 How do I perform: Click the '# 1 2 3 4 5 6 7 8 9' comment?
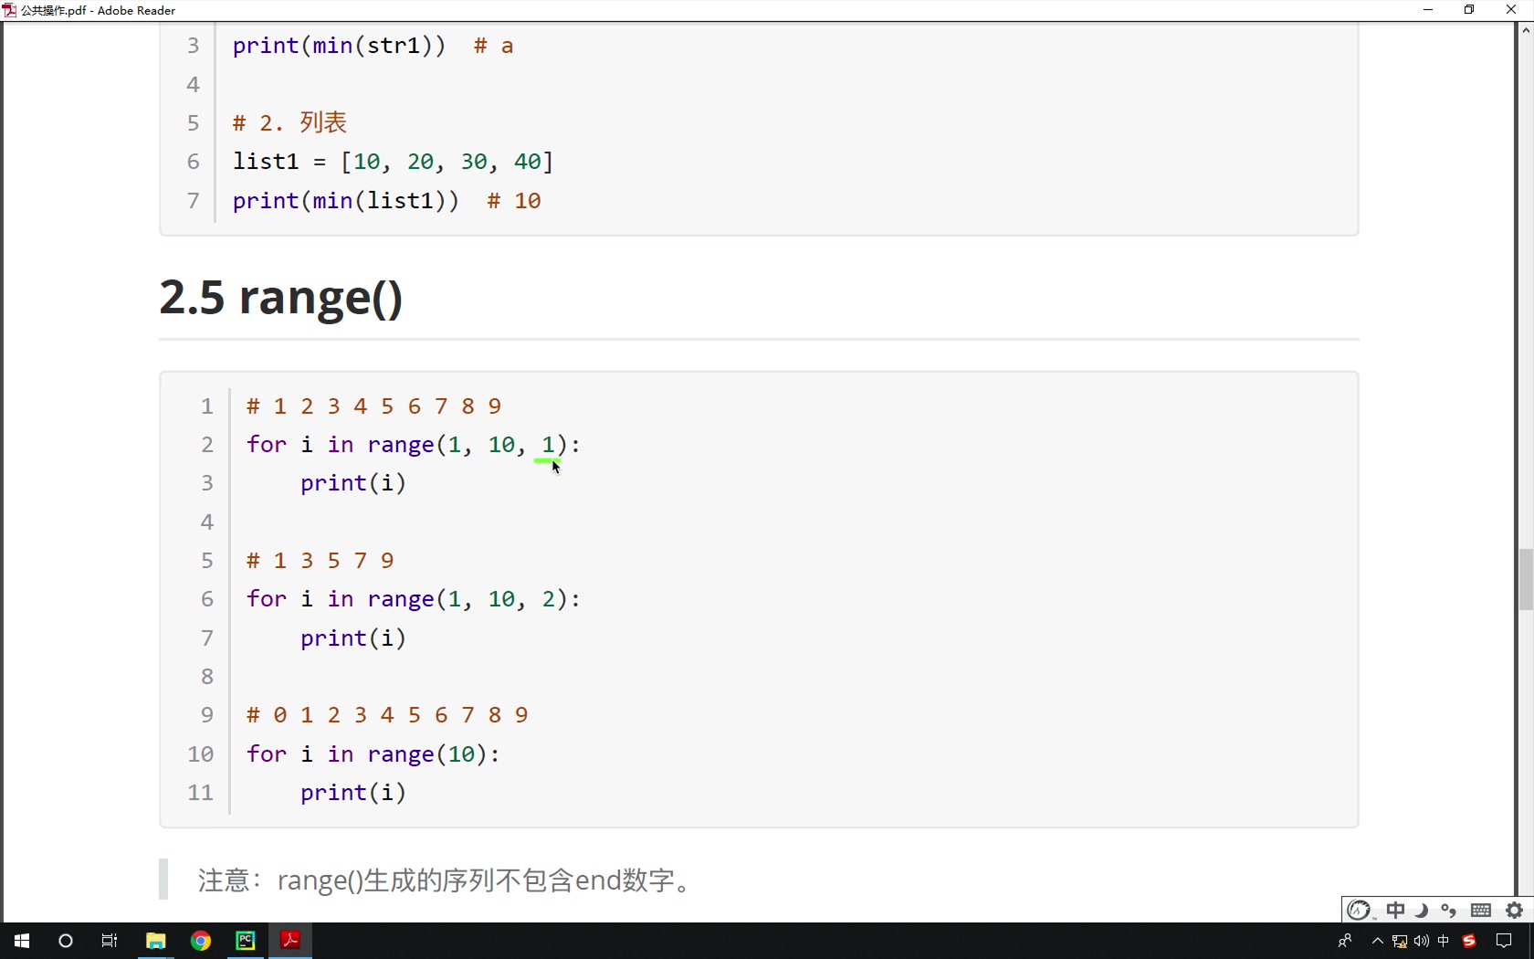coord(374,406)
